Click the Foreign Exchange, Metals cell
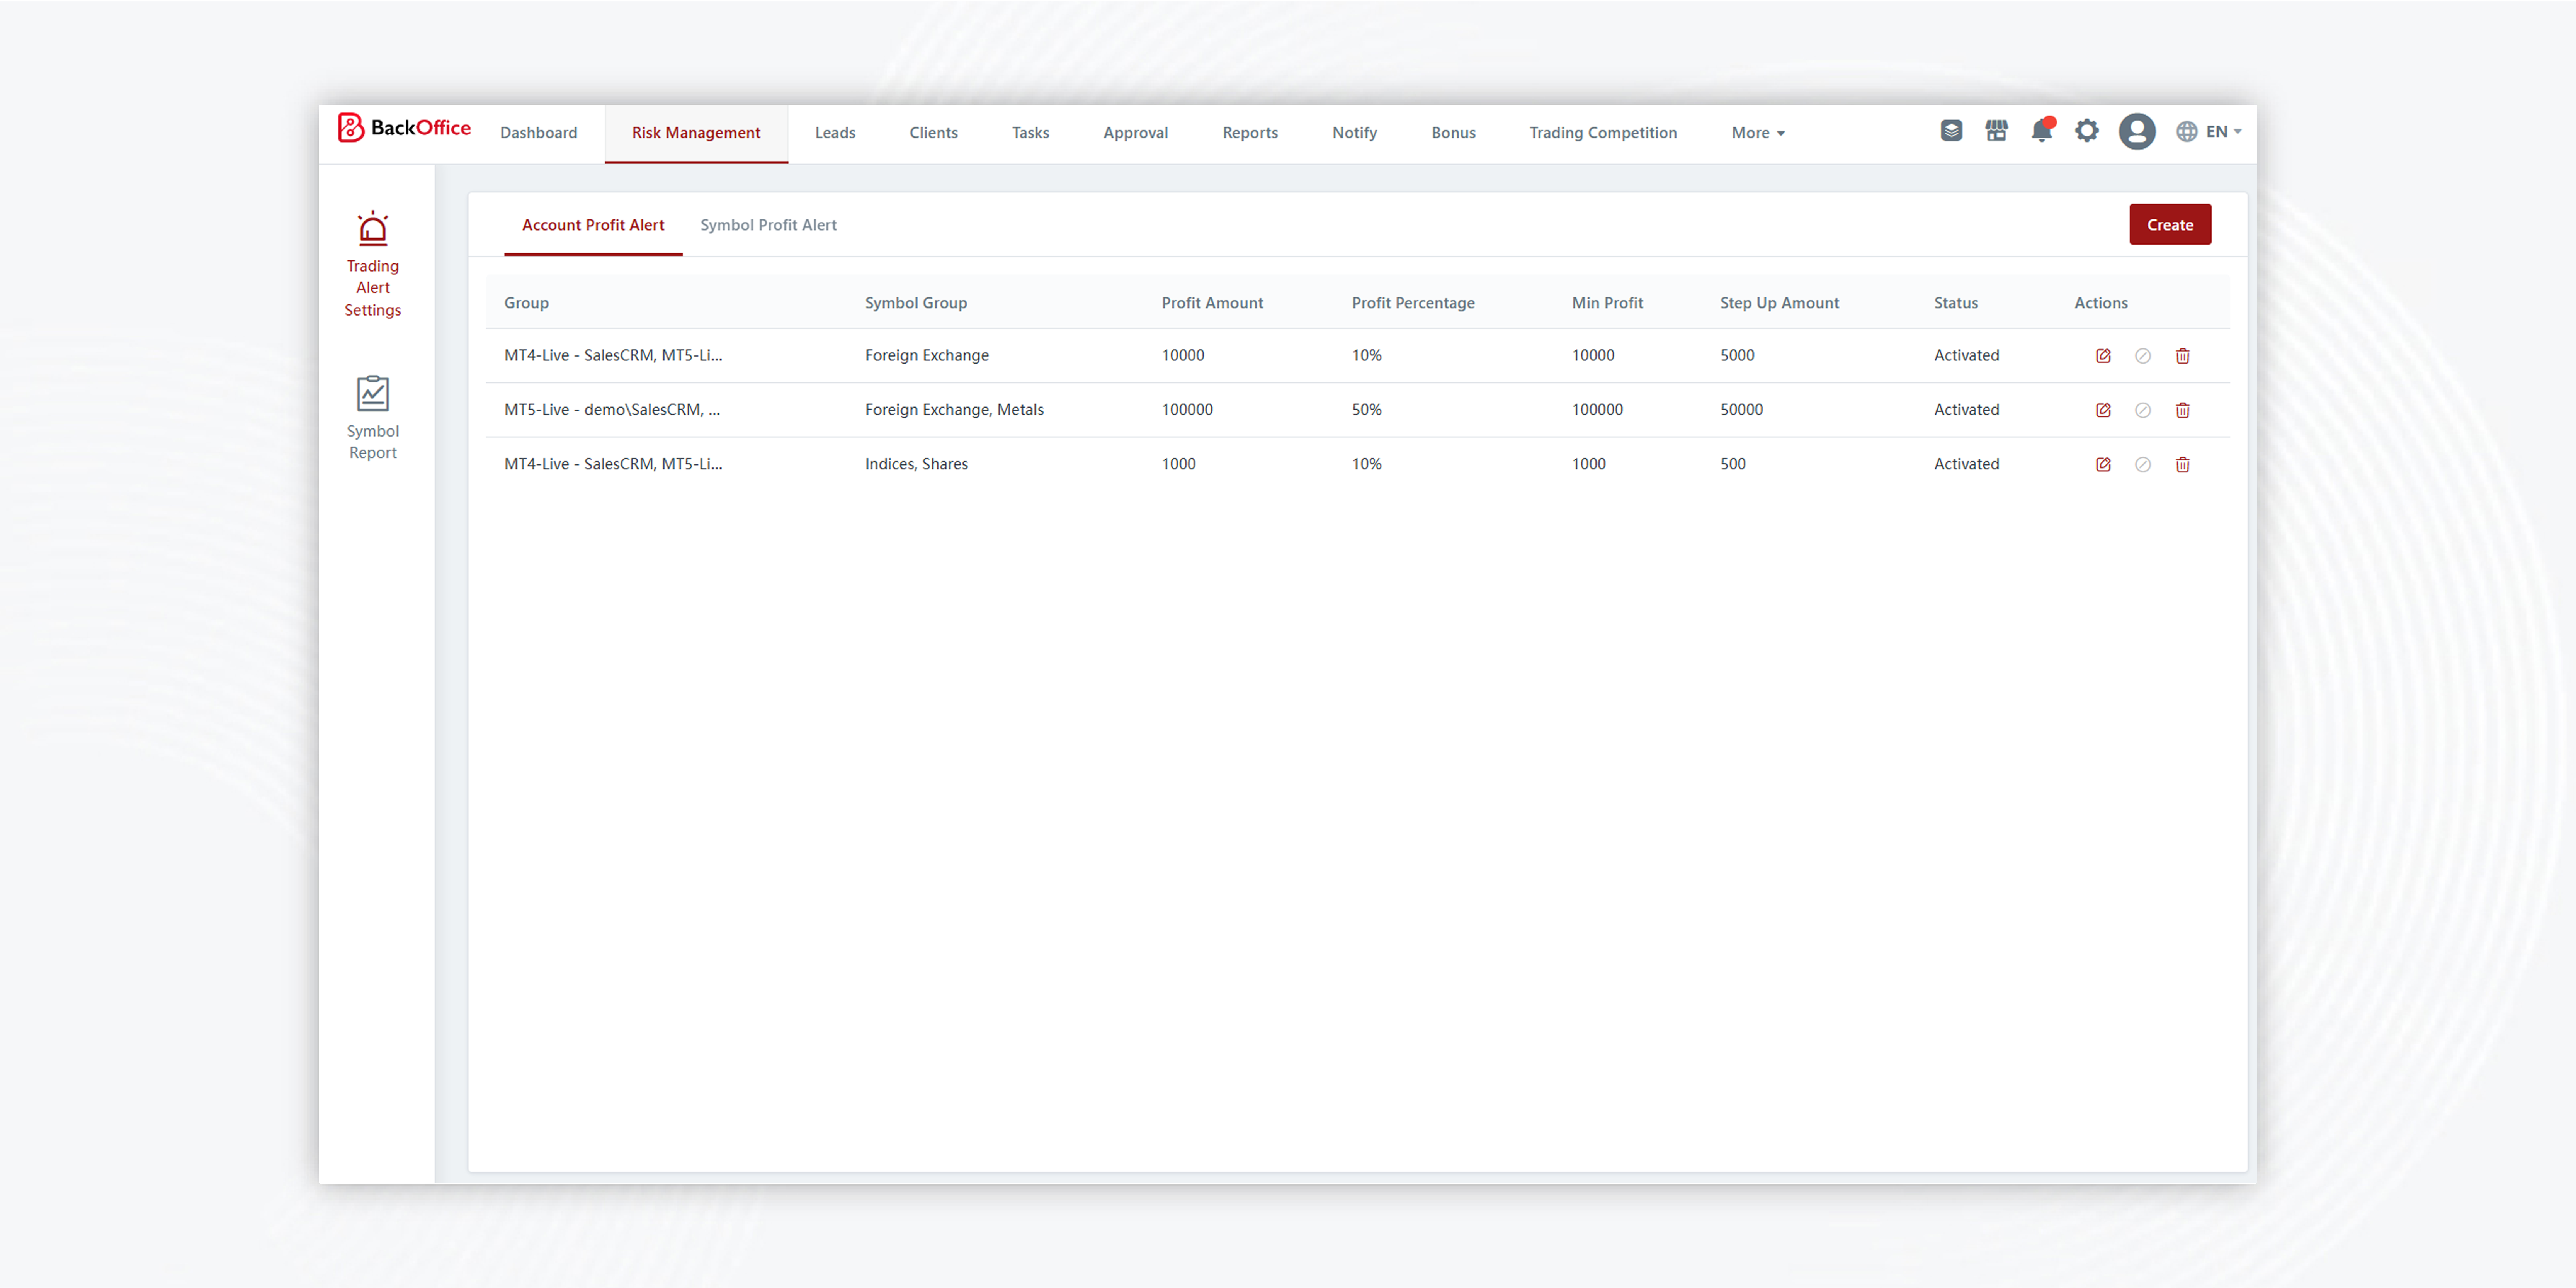This screenshot has height=1288, width=2576. [x=954, y=410]
